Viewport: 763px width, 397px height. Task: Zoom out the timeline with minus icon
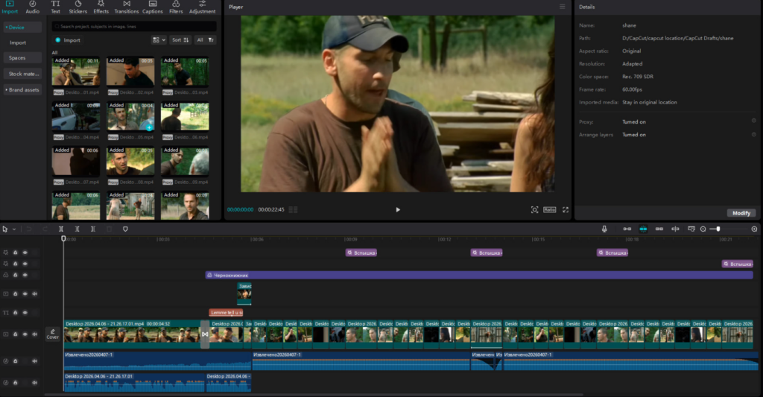(703, 229)
